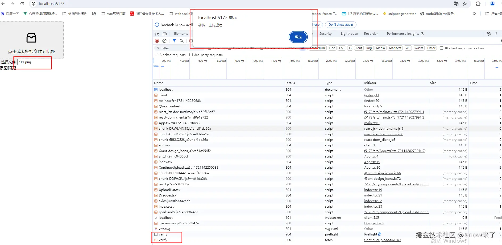This screenshot has height=245, width=502.
Task: Open the Dragger.tsx:2 initiator link
Action: coord(374,223)
